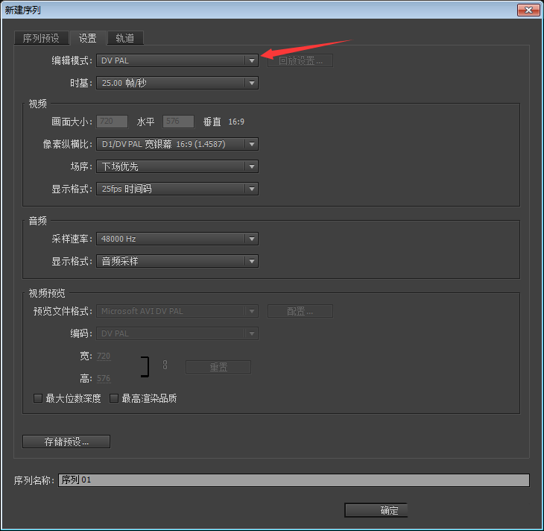Enable the 最高渲染品质 checkbox

tap(114, 398)
